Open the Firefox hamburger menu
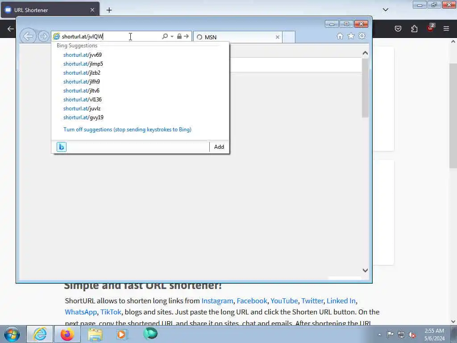Viewport: 457px width, 343px height. tap(446, 29)
